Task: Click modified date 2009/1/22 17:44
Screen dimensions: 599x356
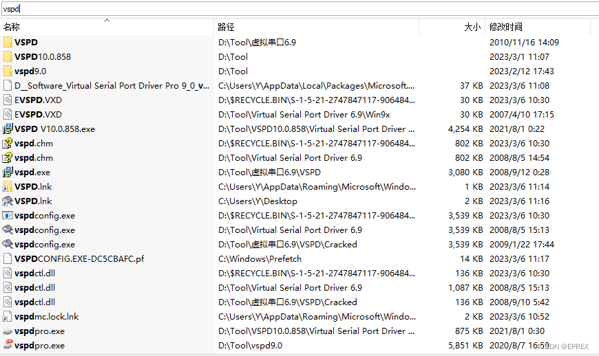Action: tap(521, 245)
